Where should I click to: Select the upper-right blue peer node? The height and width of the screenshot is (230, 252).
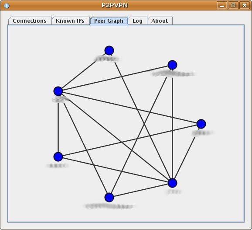pos(173,65)
